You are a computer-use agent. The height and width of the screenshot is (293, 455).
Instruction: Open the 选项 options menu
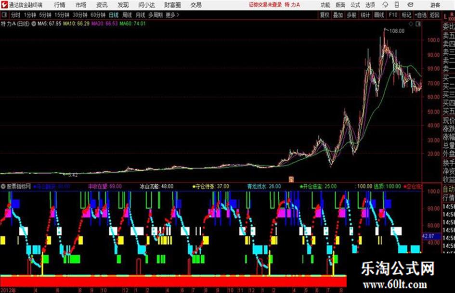click(370, 5)
